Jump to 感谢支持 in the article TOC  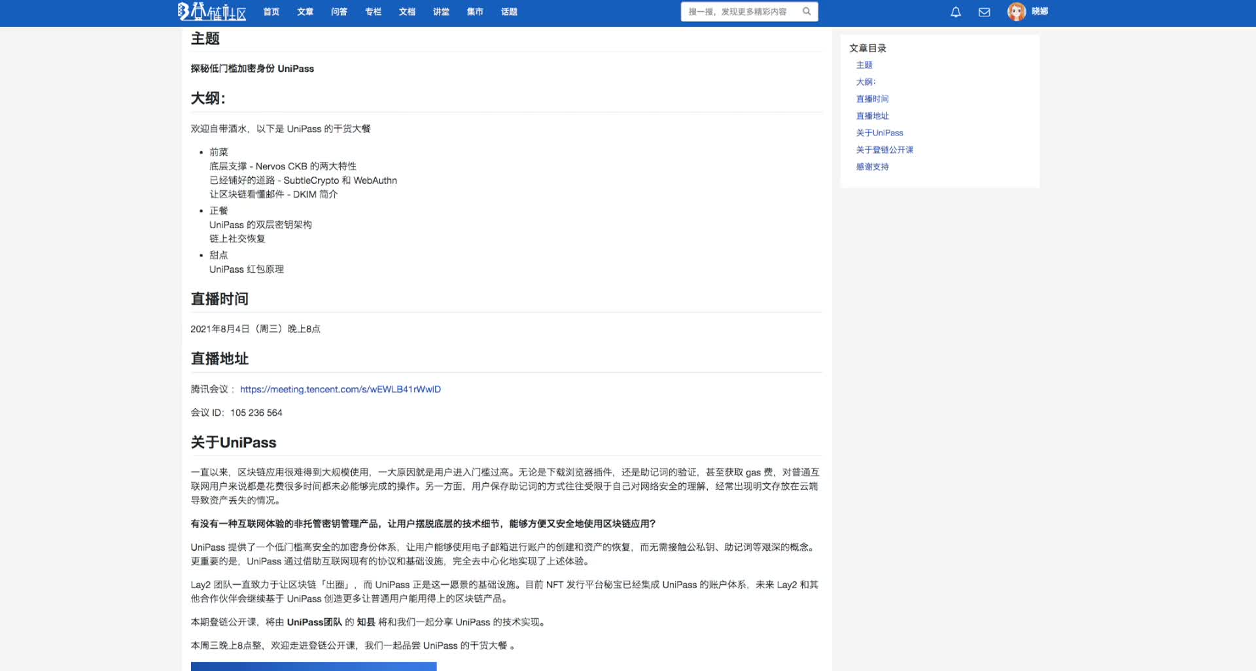[873, 167]
